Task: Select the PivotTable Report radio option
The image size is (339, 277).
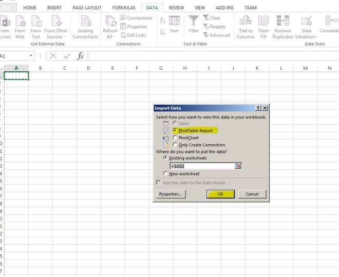Action: point(175,131)
